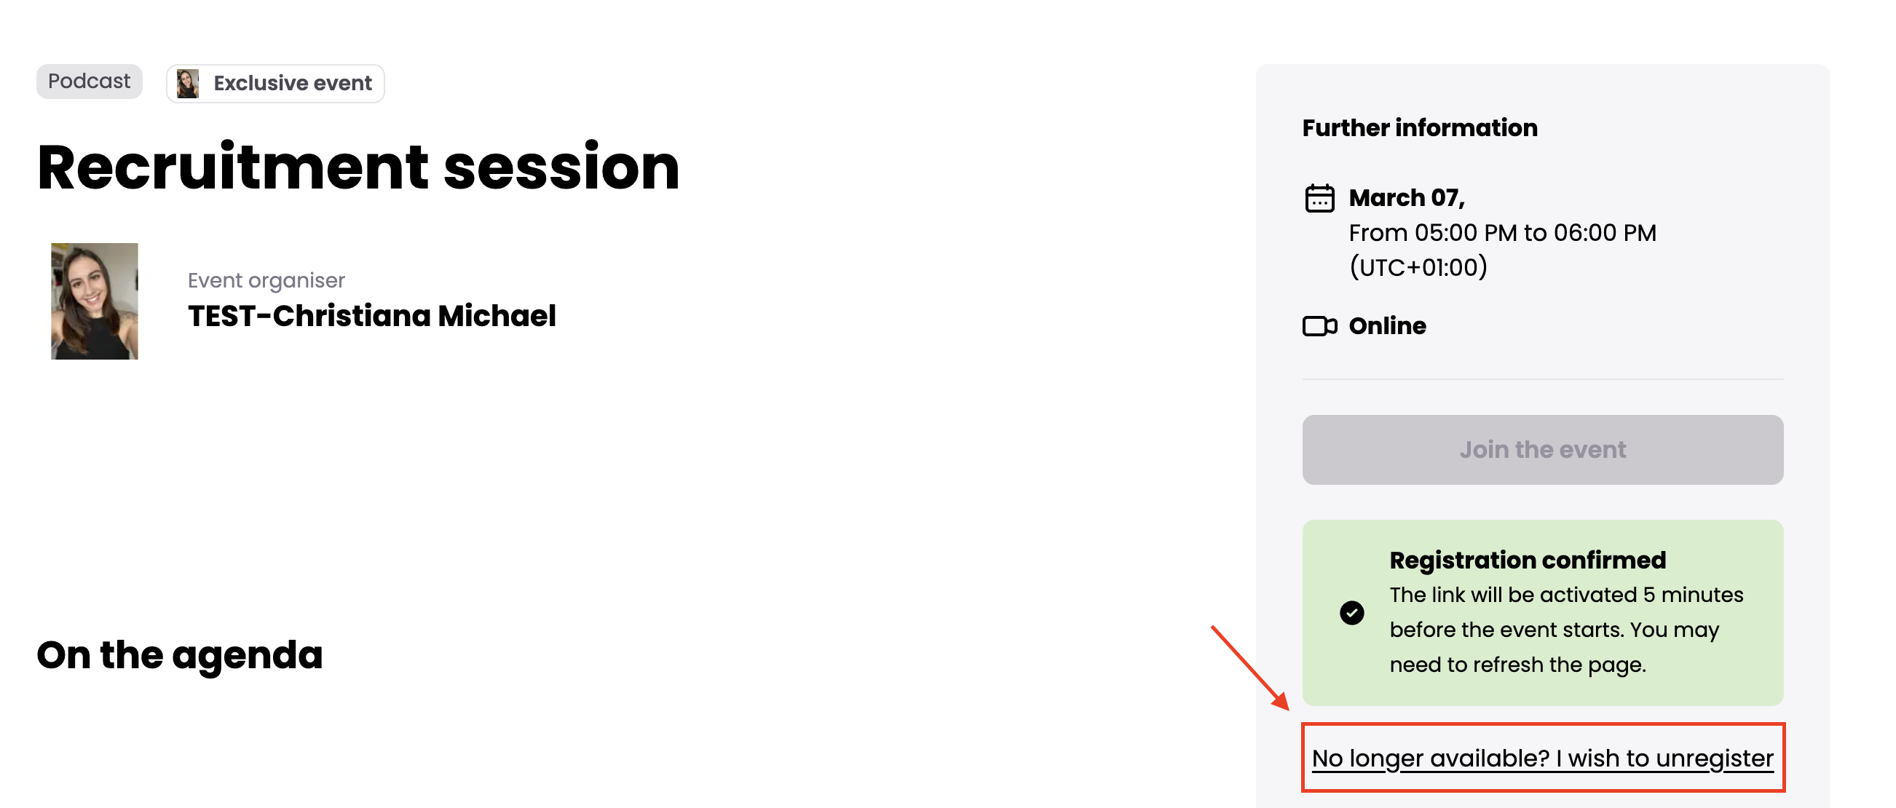Click the video camera icon next to Online
The width and height of the screenshot is (1896, 808).
pyautogui.click(x=1319, y=326)
